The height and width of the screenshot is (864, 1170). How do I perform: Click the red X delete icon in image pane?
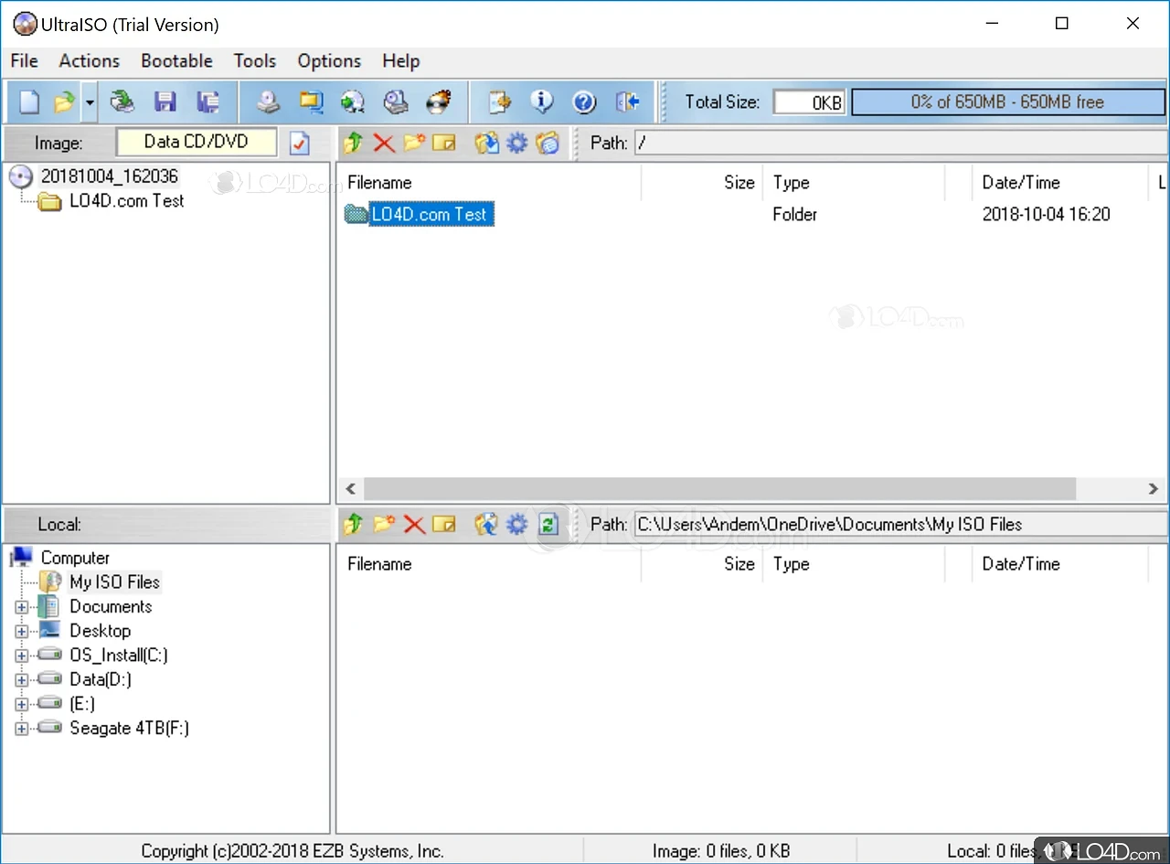pos(384,143)
